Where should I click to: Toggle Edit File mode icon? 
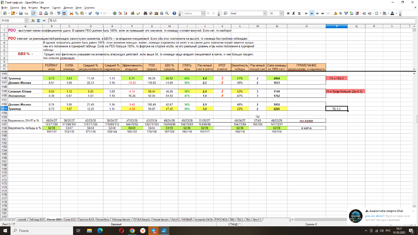pos(34,13)
